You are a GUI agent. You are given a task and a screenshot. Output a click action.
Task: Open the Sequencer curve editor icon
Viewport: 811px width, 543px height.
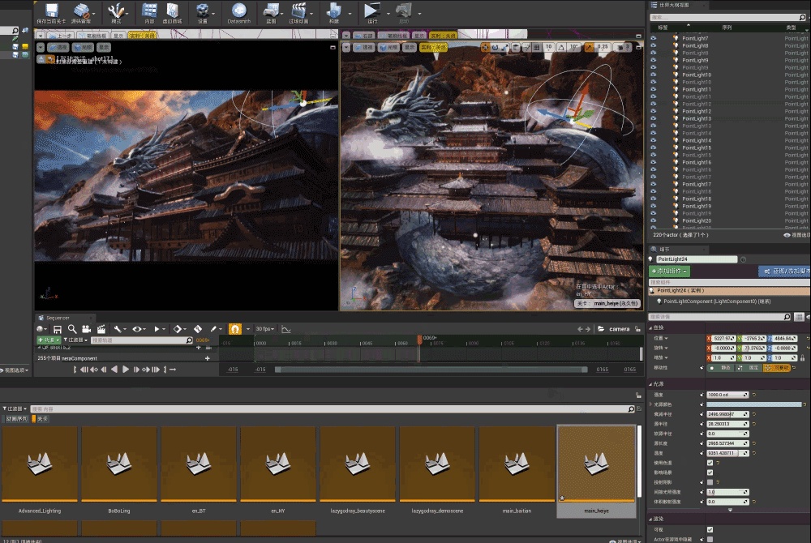click(x=285, y=329)
